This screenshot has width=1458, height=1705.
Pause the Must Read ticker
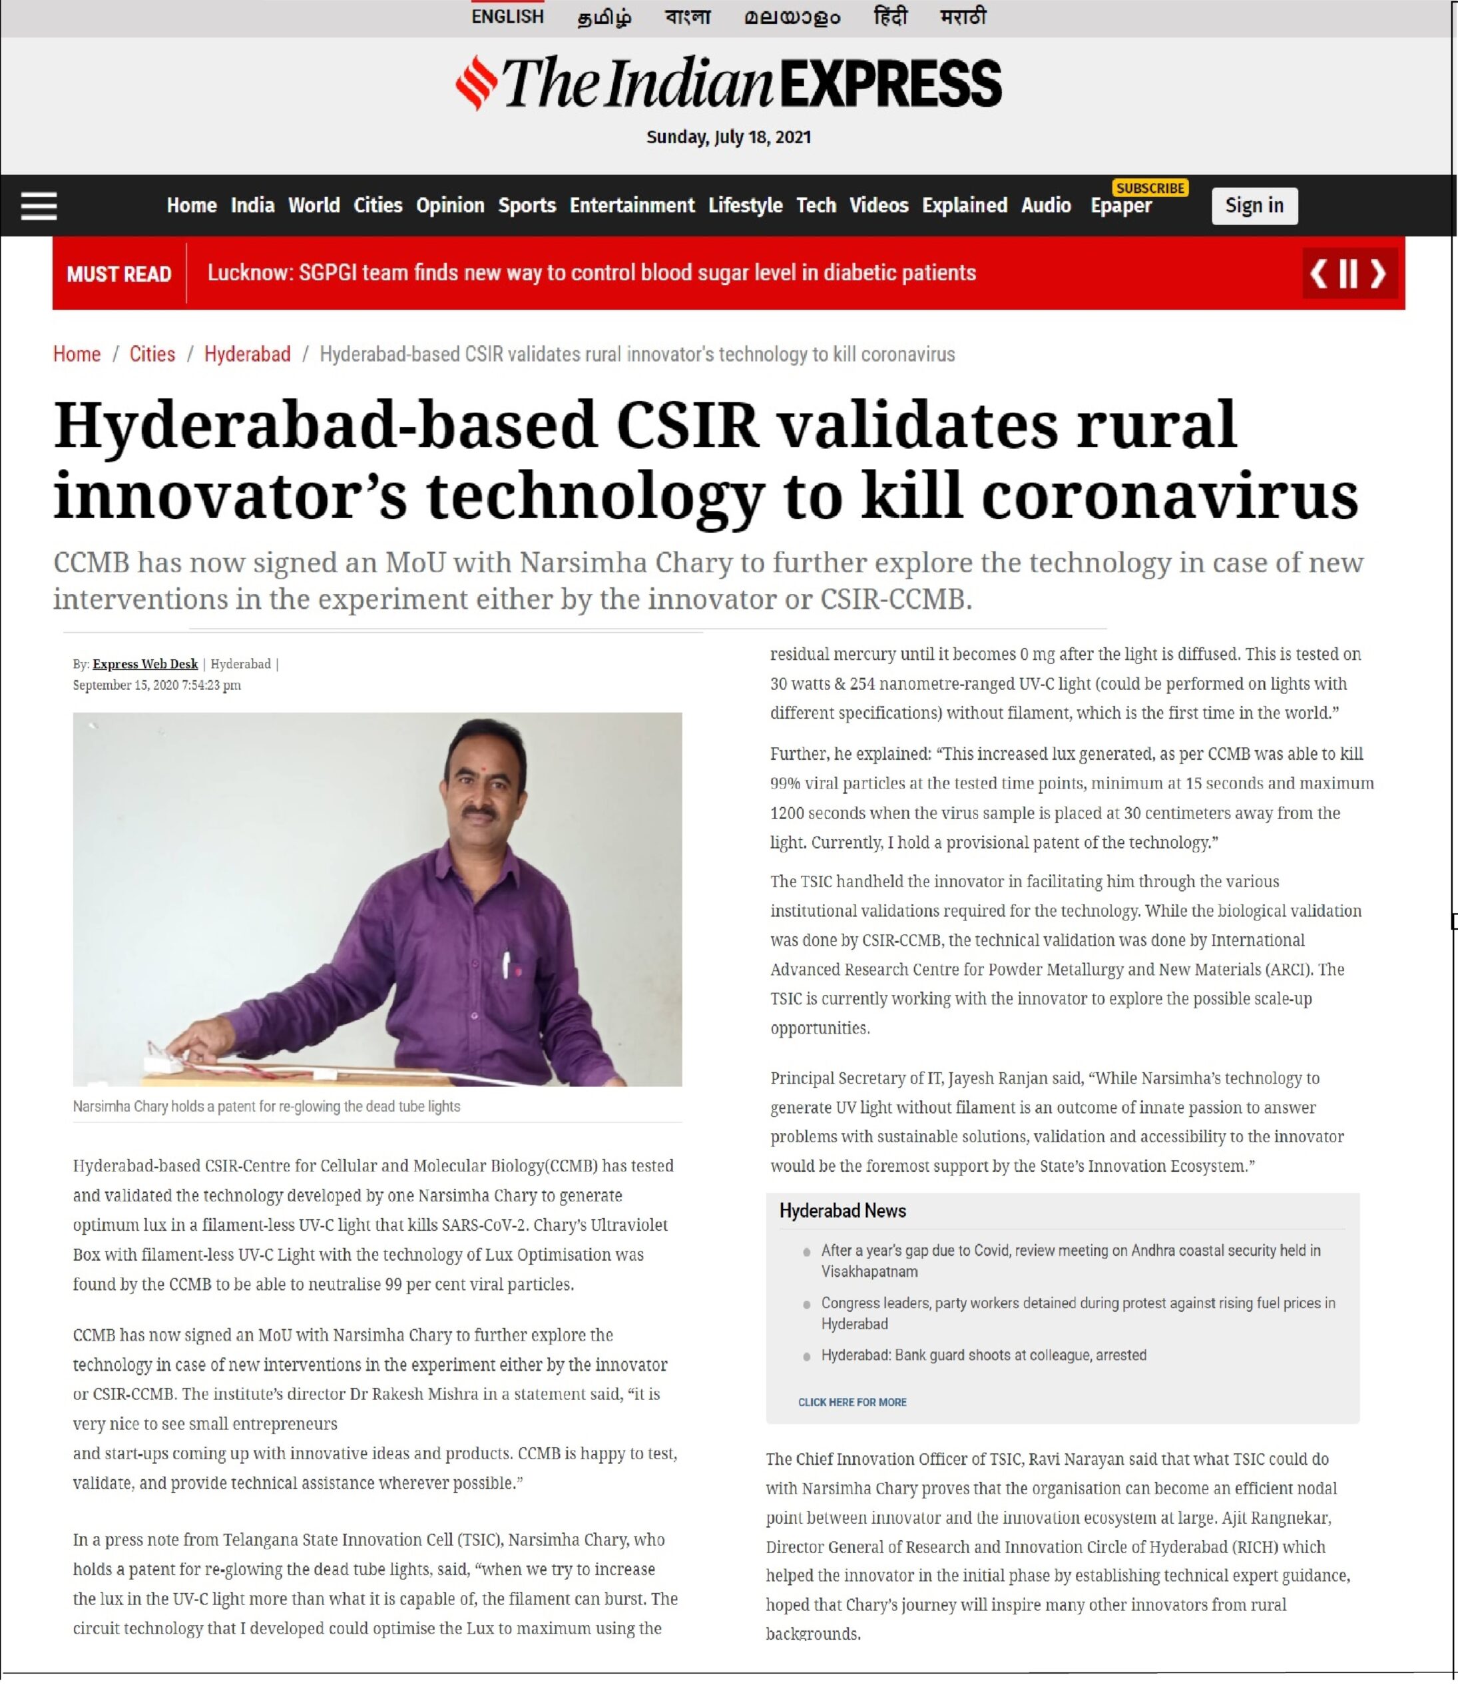pos(1347,273)
